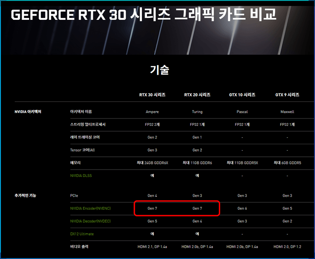The height and width of the screenshot is (259, 315).
Task: Select the 최대 6GB GDDR5 memory cell
Action: 287,163
